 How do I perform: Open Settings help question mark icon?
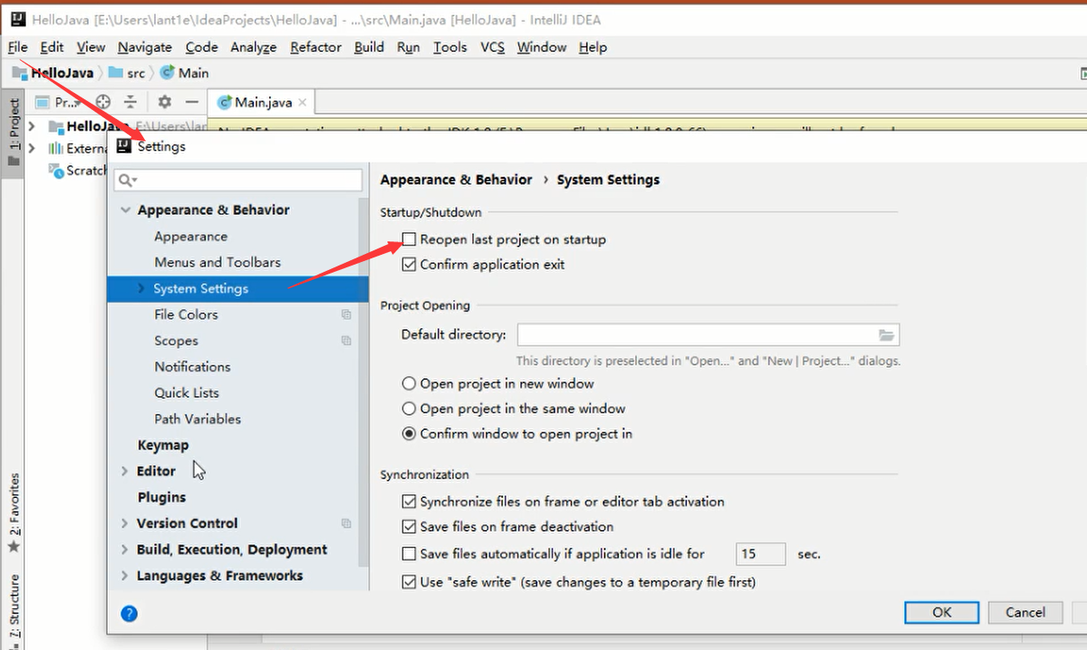coord(129,613)
